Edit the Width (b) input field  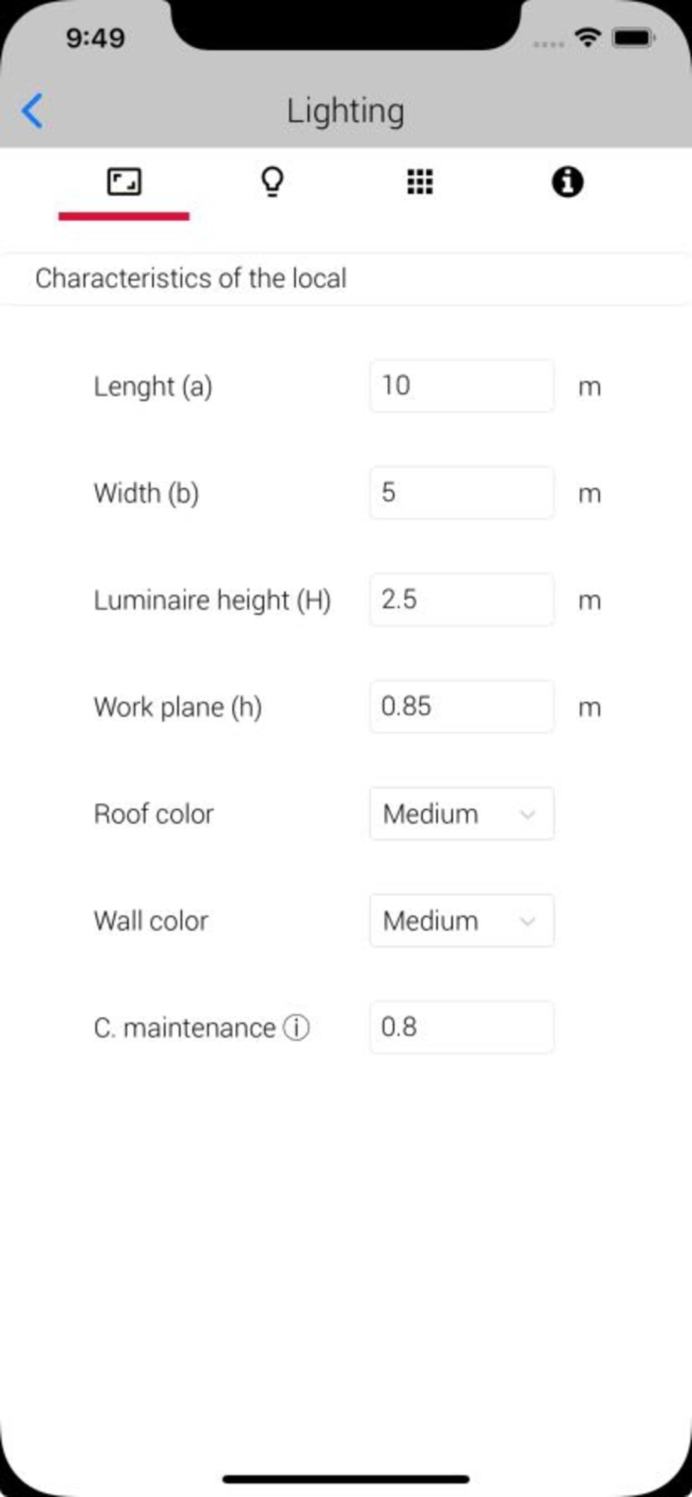[462, 493]
